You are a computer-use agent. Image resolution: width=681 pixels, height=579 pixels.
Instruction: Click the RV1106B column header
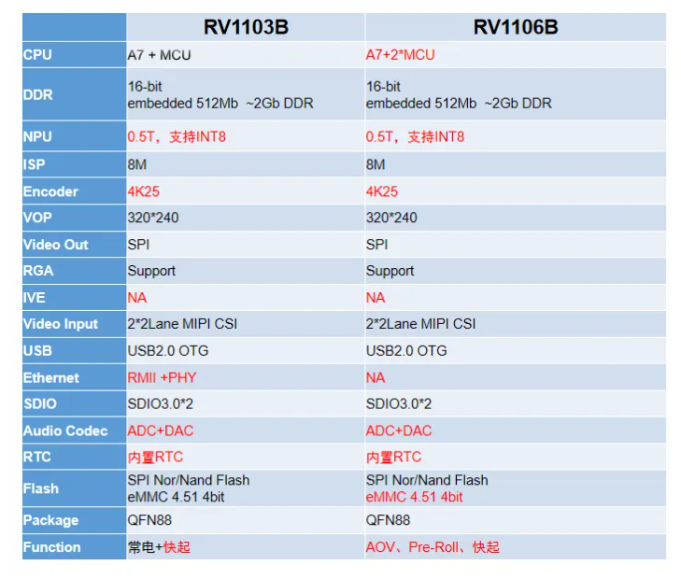coord(516,27)
